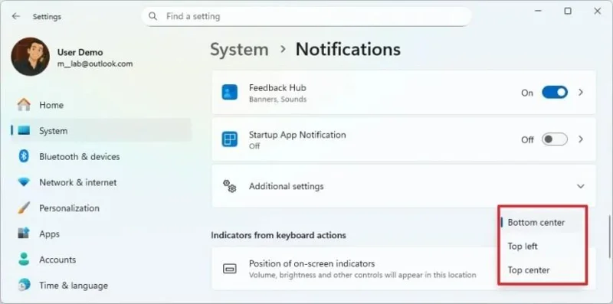Click the Startup App Notification title

pos(297,135)
